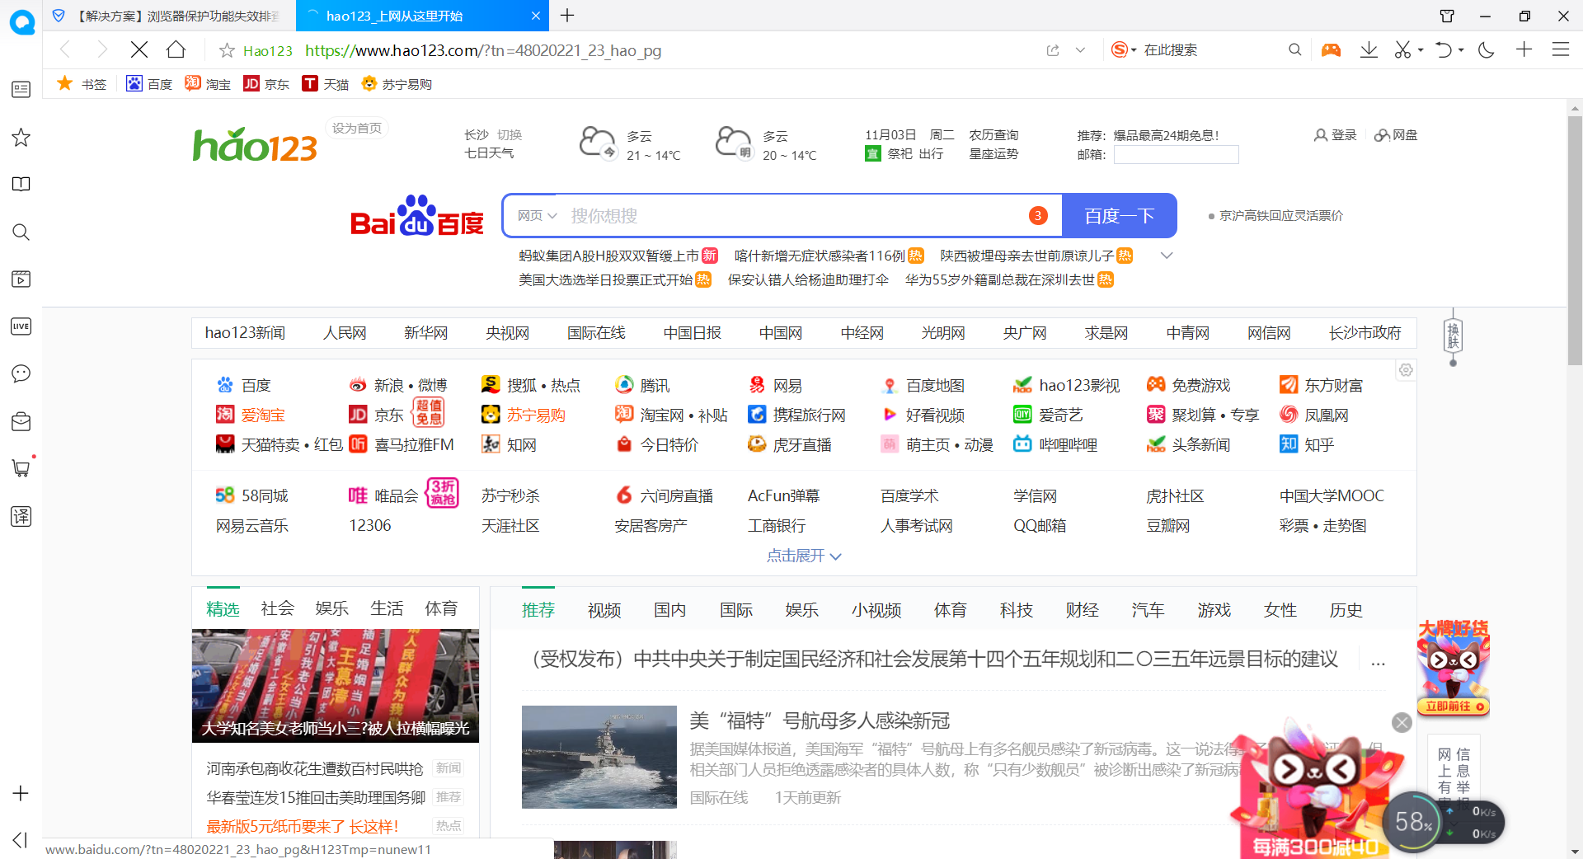Open the chat bubble in sidebar
This screenshot has height=859, width=1583.
point(21,373)
